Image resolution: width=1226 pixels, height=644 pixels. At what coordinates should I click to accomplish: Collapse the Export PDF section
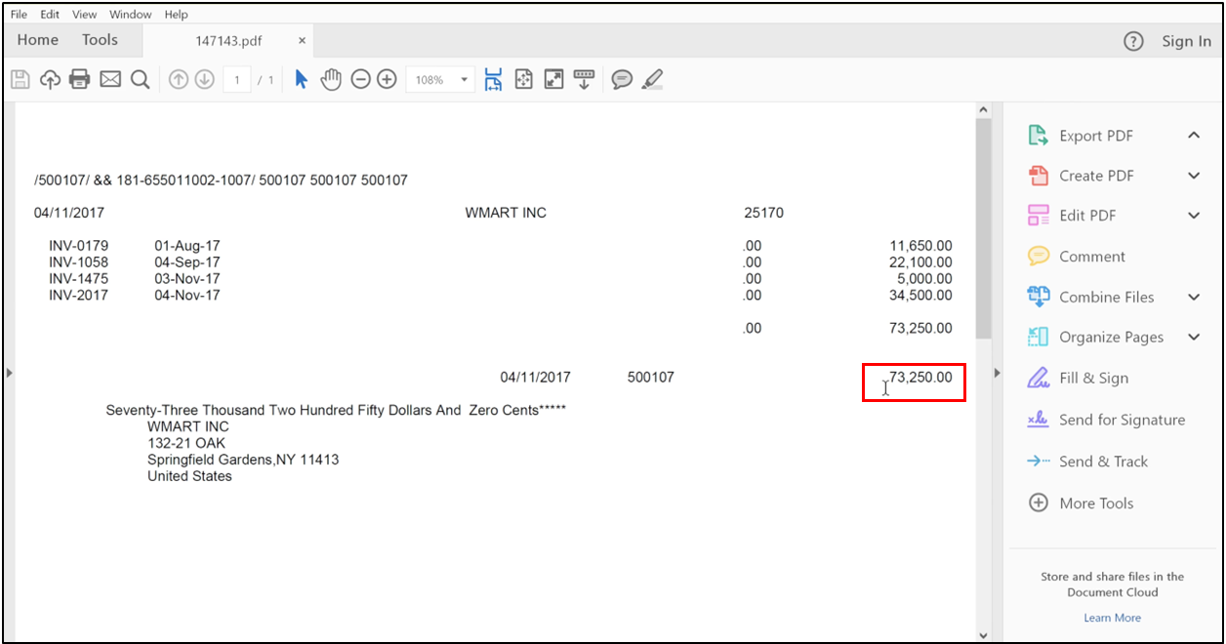click(1194, 135)
